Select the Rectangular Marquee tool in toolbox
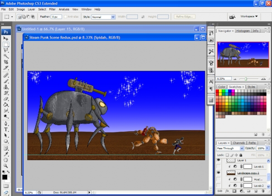The height and width of the screenshot is (196, 272). coord(6,44)
